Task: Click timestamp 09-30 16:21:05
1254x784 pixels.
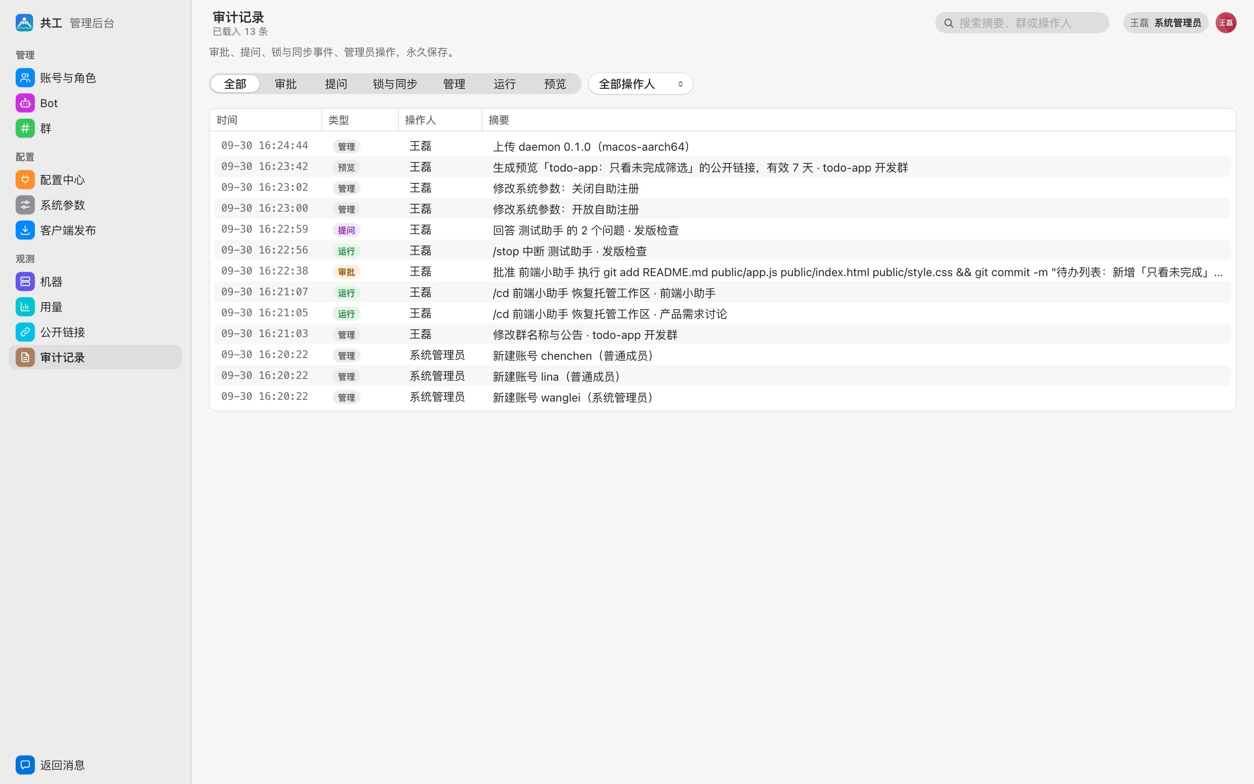Action: [x=265, y=313]
